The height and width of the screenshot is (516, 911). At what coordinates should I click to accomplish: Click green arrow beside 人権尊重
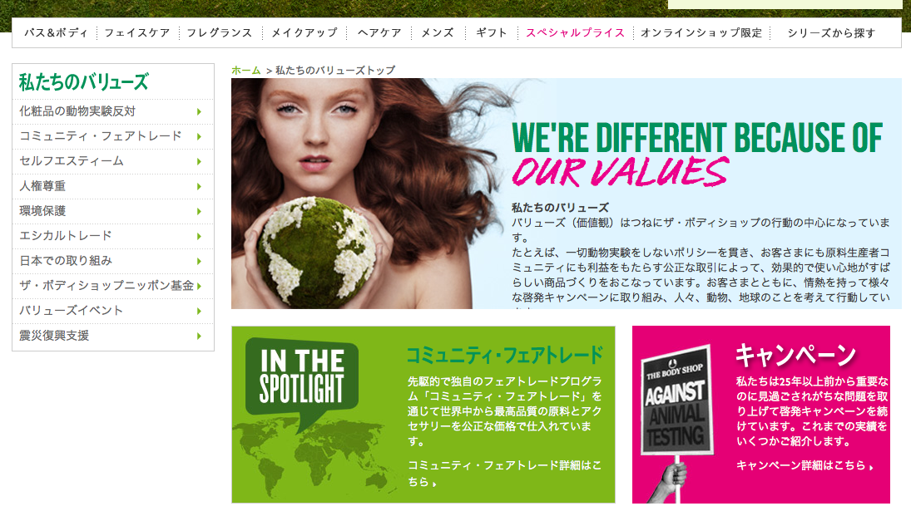(199, 186)
